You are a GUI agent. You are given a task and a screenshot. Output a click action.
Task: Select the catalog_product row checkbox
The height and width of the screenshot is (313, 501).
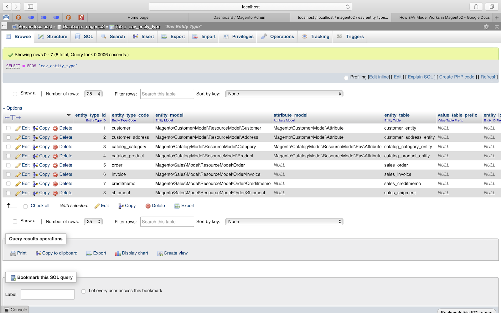pos(8,156)
